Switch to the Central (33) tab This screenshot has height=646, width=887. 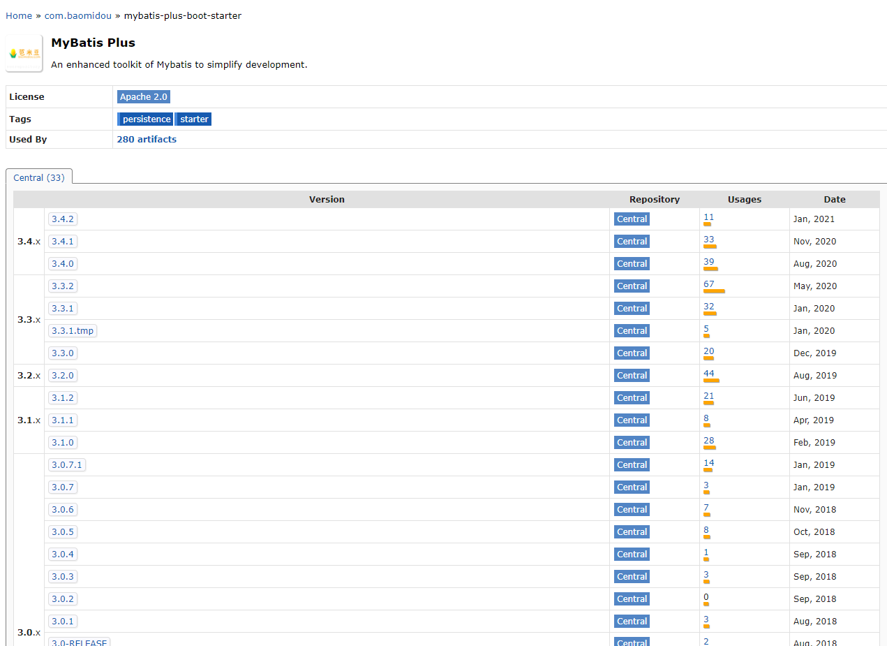[39, 177]
